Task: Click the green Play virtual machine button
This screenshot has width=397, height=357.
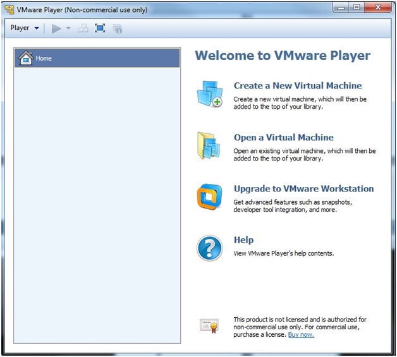Action: (56, 28)
